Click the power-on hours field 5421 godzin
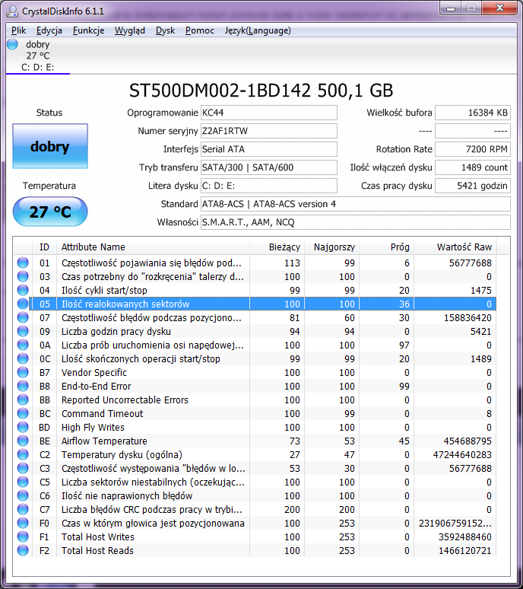Image resolution: width=523 pixels, height=589 pixels. pos(473,186)
